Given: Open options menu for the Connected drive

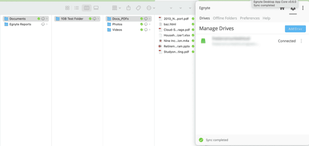Looking at the screenshot, I should 301,41.
